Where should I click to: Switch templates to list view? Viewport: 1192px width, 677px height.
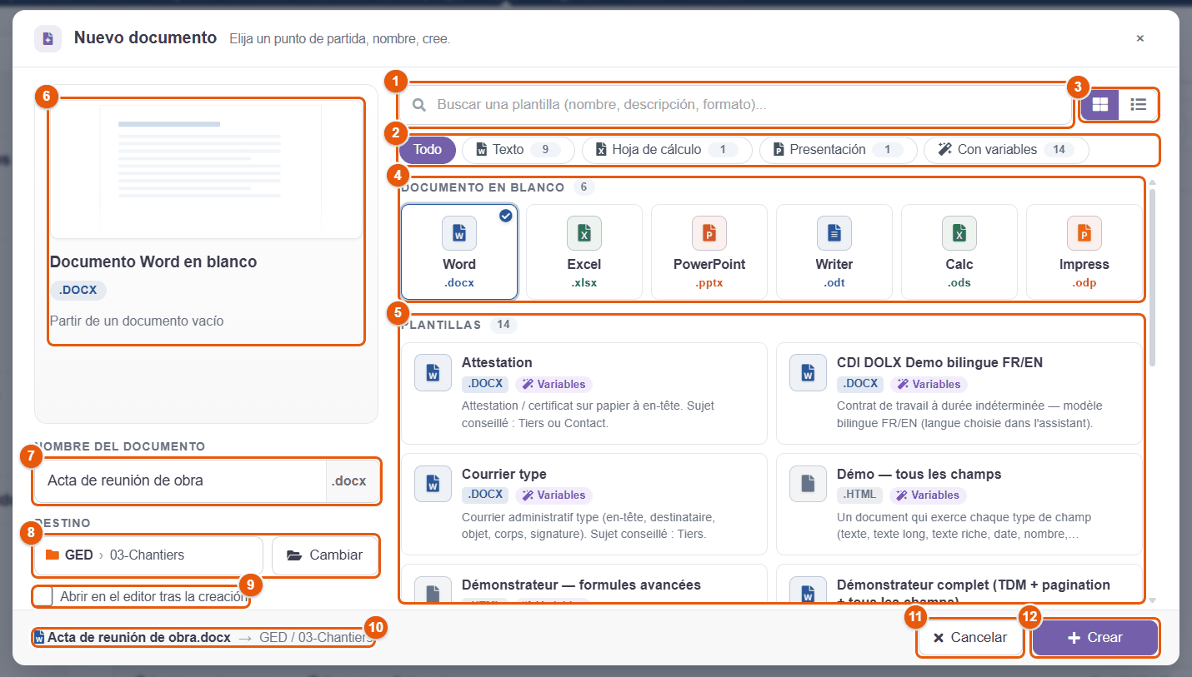pos(1138,105)
